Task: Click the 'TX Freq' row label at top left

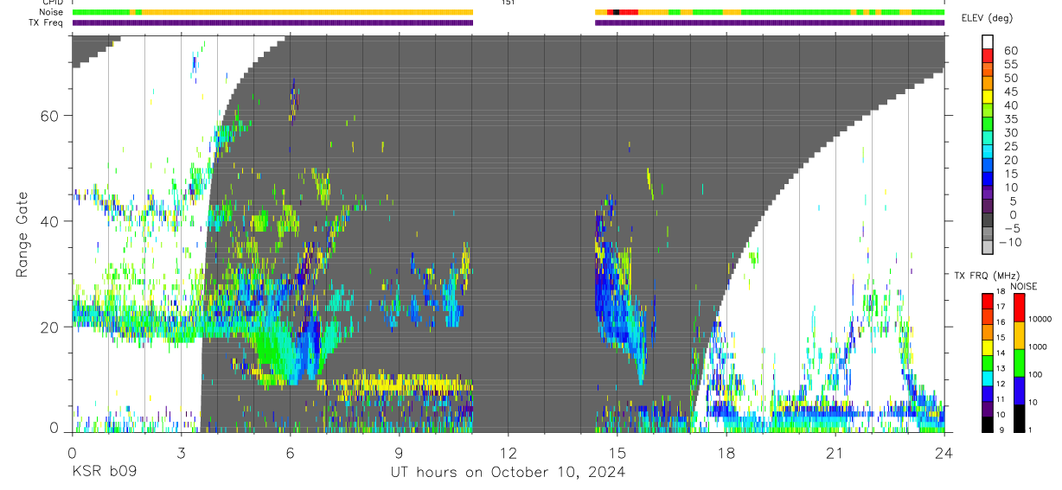Action: pyautogui.click(x=47, y=22)
